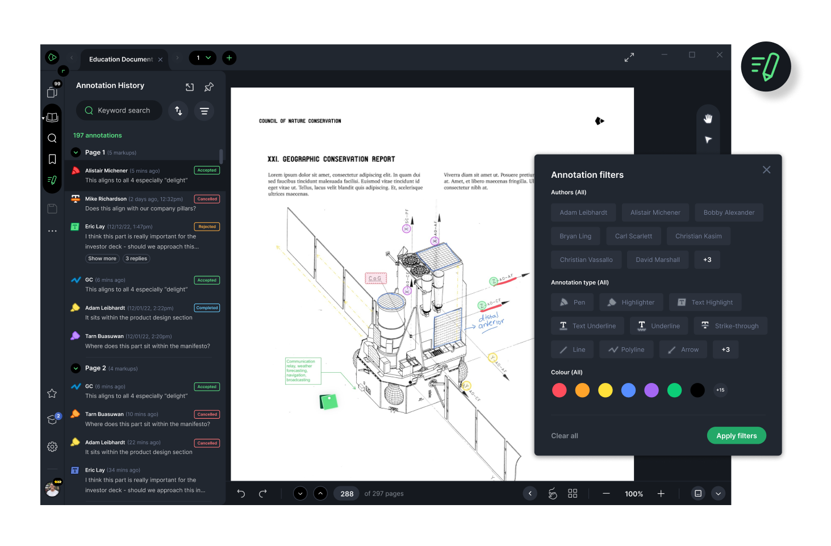Open the more options menu in sidebar
The image size is (831, 546).
(x=52, y=231)
